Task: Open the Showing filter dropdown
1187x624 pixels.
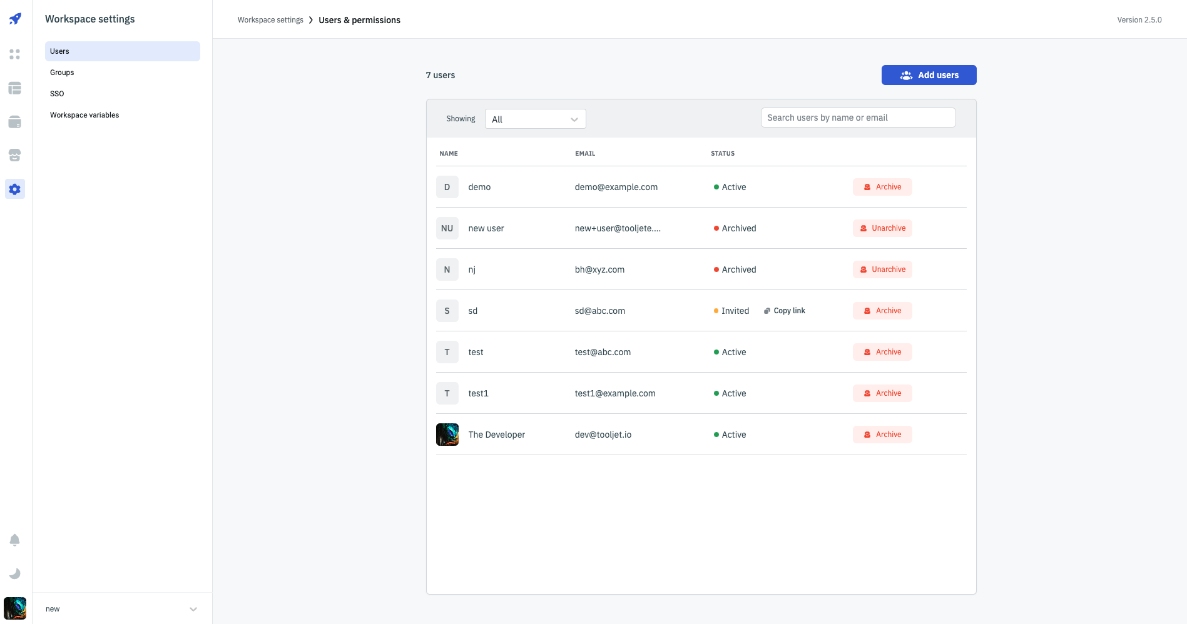Action: click(x=535, y=119)
